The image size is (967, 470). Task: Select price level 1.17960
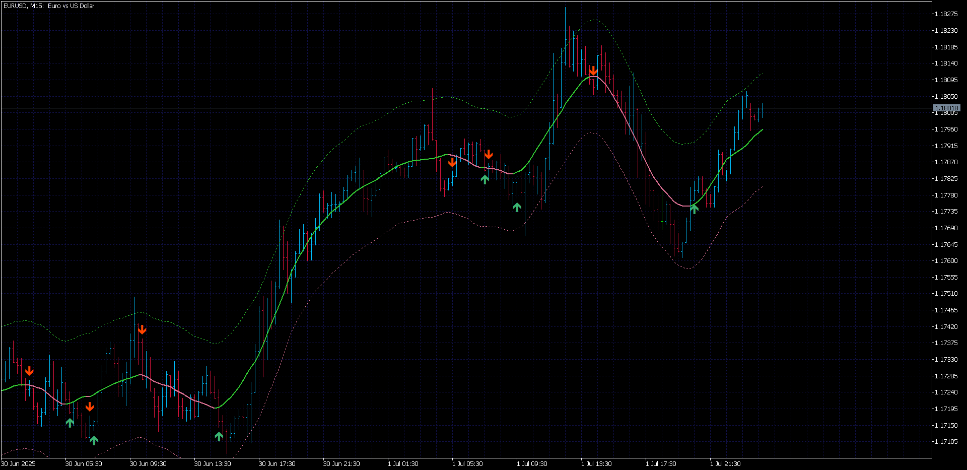946,129
